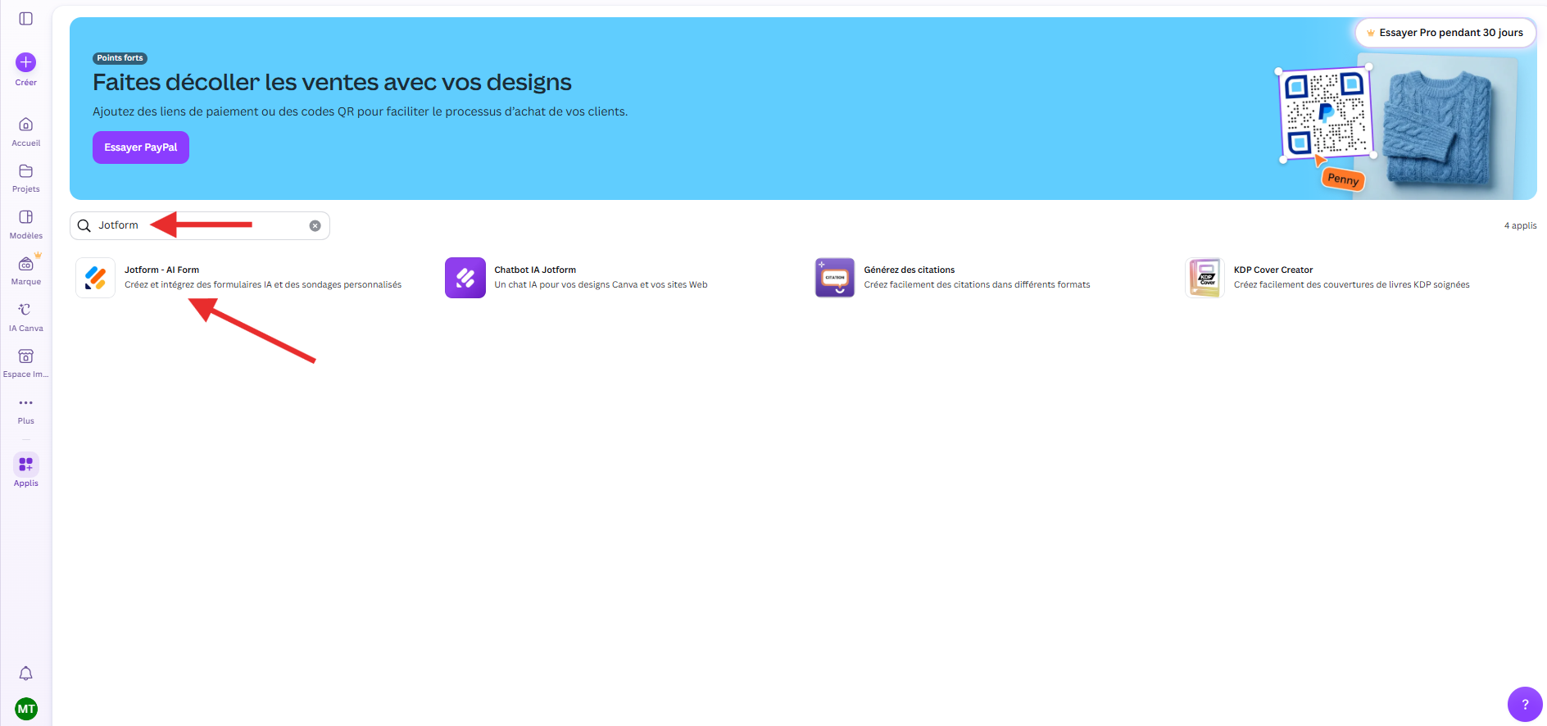Click the blue sweater banner image
Image resolution: width=1547 pixels, height=726 pixels.
(1440, 127)
